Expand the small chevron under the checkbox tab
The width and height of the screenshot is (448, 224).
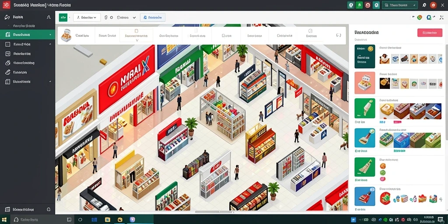point(136,41)
